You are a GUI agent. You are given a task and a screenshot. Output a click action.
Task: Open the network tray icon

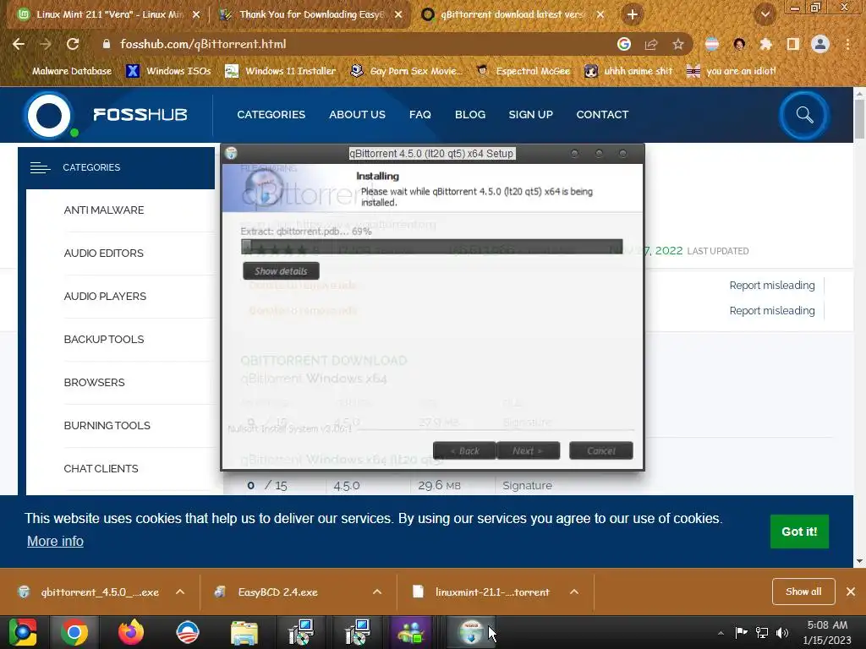(x=762, y=633)
